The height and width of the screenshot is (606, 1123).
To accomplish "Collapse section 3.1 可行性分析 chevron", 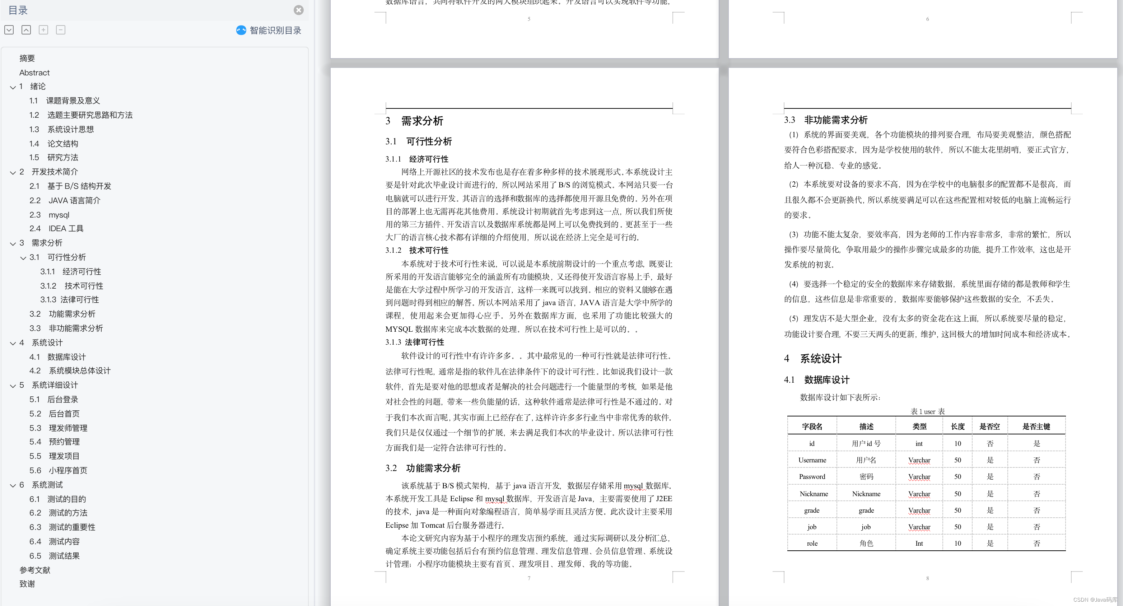I will pyautogui.click(x=24, y=258).
